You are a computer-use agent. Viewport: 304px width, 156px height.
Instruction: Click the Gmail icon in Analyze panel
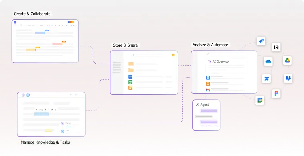click(x=208, y=90)
